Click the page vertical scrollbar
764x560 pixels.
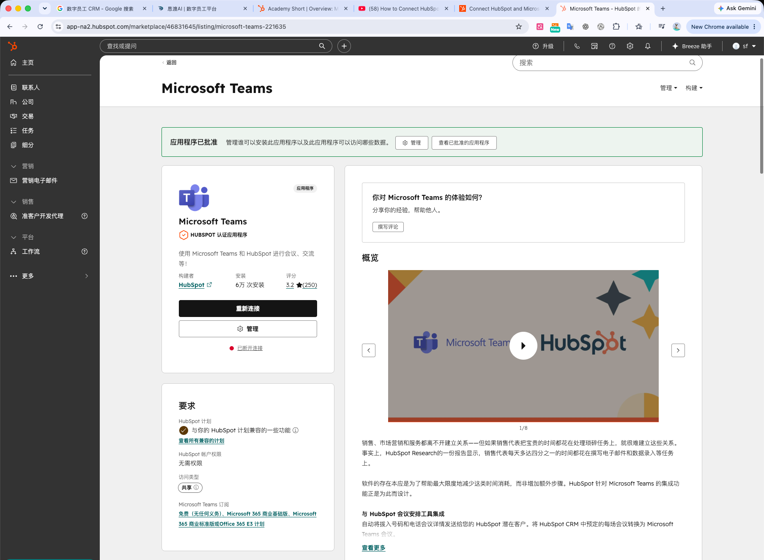tap(761, 116)
